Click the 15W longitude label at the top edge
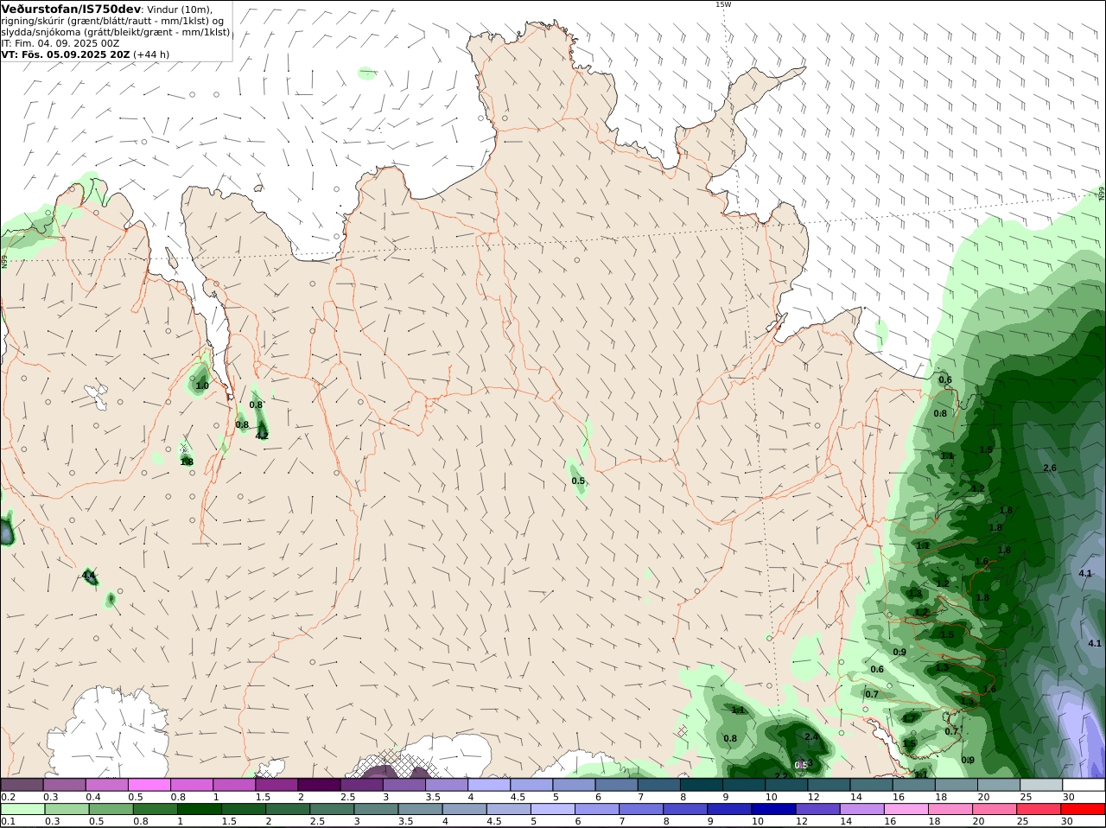 [x=722, y=4]
